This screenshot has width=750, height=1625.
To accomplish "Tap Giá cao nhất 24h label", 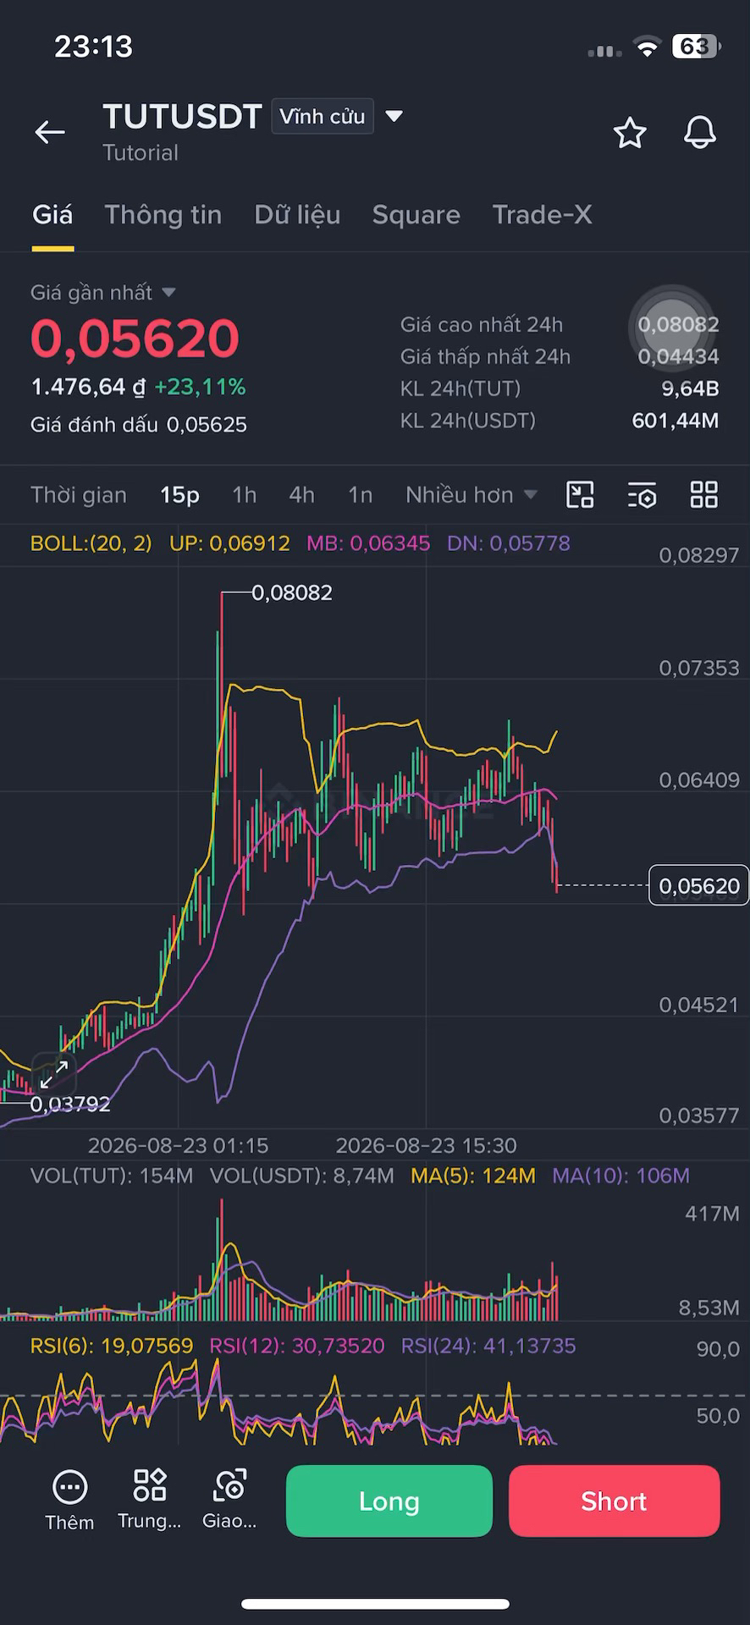I will pos(482,325).
